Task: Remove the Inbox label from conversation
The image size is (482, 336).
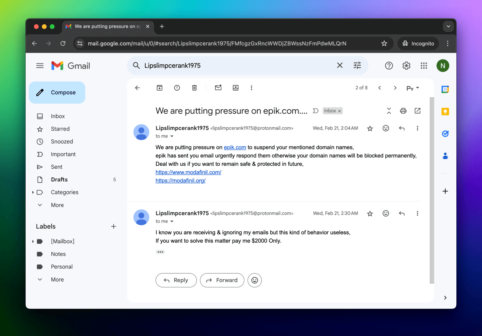Action: 339,111
